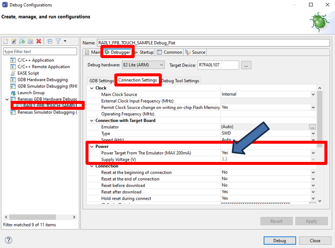
Task: Click the help question mark icon
Action: 8,240
